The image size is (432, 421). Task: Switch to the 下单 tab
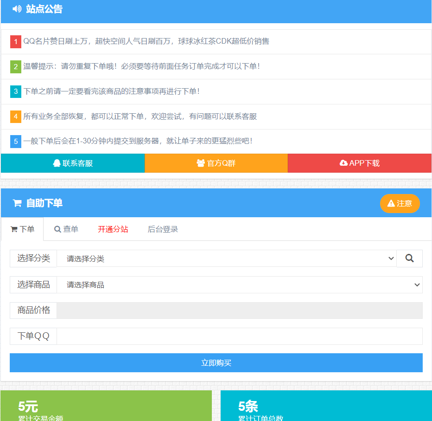click(x=22, y=229)
